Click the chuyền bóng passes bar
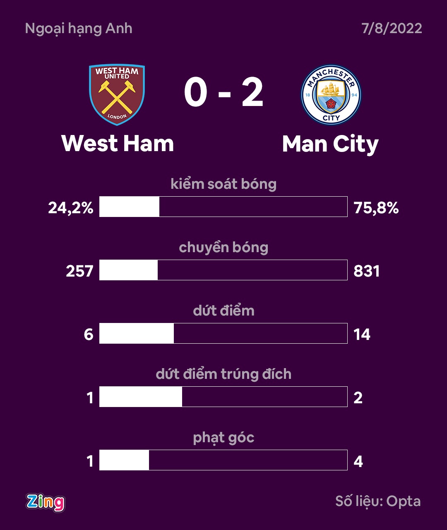This screenshot has width=447, height=530. (x=223, y=270)
